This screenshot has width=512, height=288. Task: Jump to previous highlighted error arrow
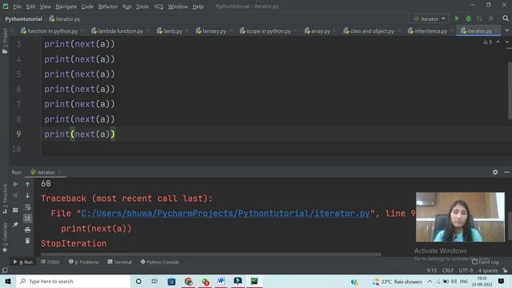pyautogui.click(x=498, y=42)
